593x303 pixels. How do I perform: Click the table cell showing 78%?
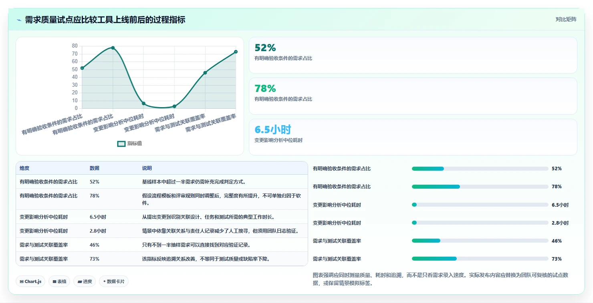[95, 196]
